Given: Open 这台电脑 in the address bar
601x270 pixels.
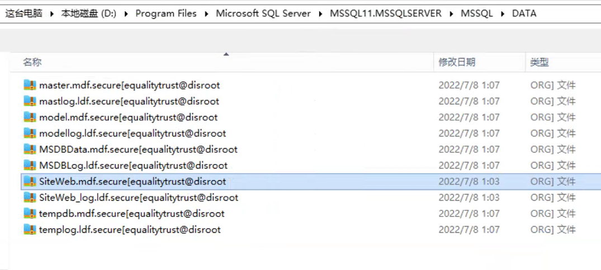Looking at the screenshot, I should point(24,14).
